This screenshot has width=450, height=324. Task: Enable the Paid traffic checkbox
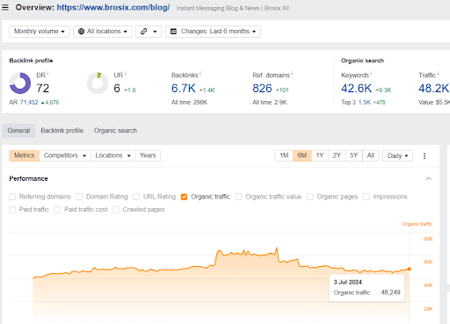12,210
